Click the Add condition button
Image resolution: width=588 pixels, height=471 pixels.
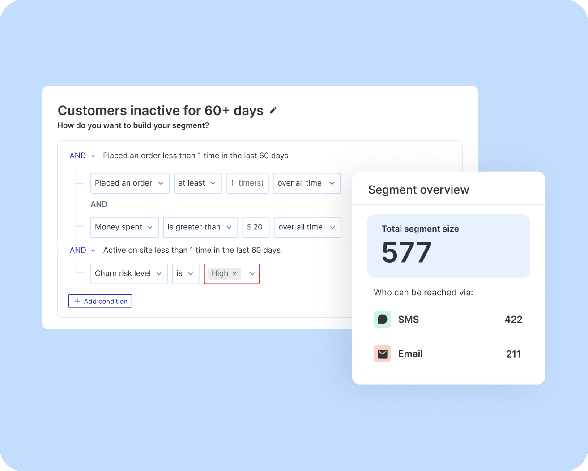tap(100, 301)
